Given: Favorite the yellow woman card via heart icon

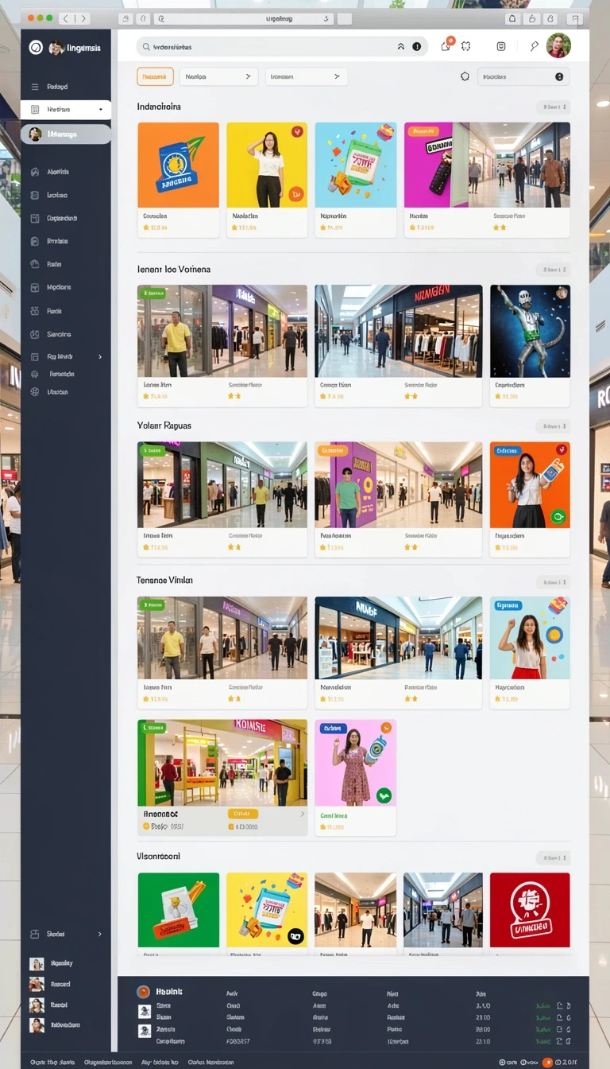Looking at the screenshot, I should pyautogui.click(x=297, y=132).
